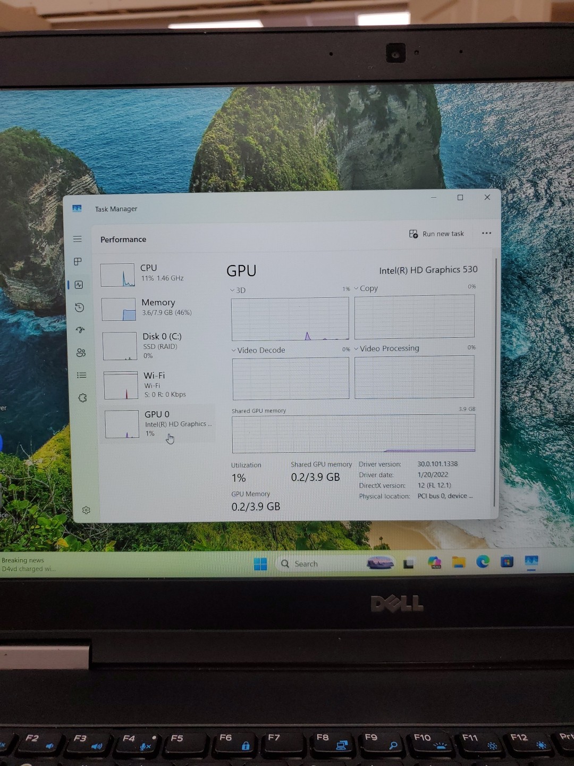The height and width of the screenshot is (766, 574).
Task: Select the Performance page icon in sidebar
Action: click(x=79, y=285)
